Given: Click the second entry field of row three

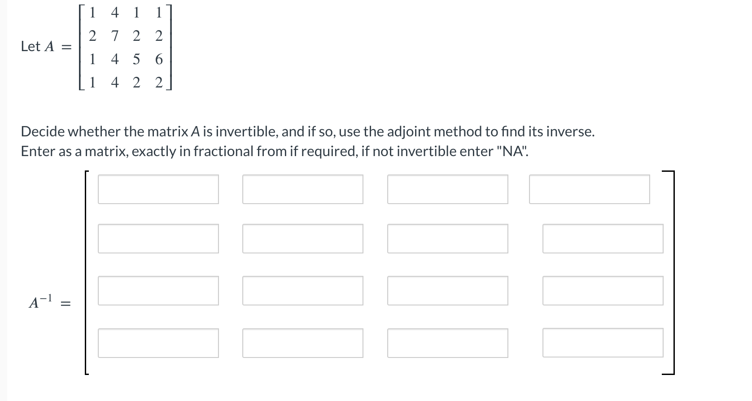Looking at the screenshot, I should pos(303,291).
